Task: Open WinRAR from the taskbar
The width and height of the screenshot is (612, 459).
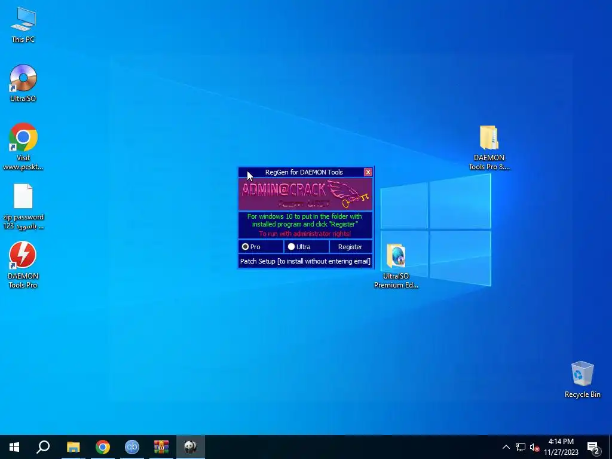Action: 161,447
